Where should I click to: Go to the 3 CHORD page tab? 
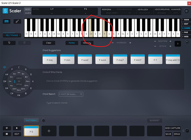point(186,28)
